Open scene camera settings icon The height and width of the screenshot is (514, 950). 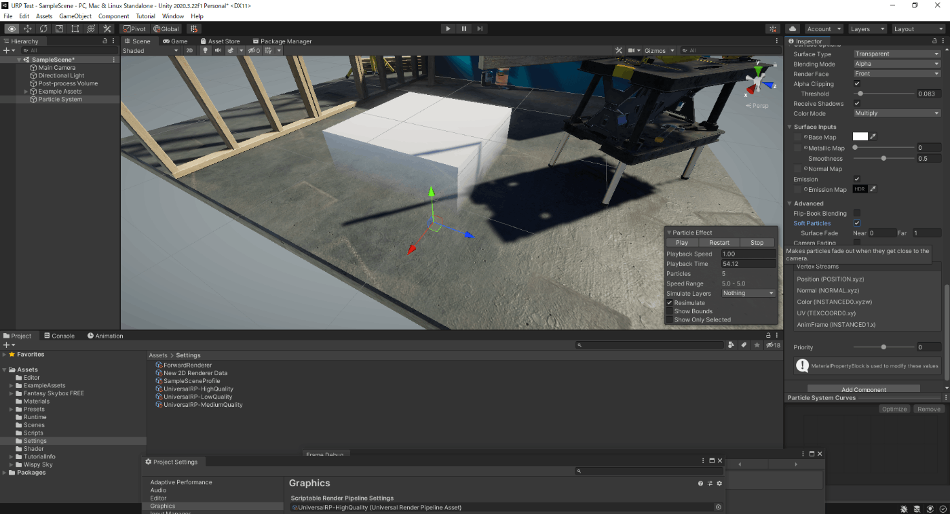click(632, 51)
